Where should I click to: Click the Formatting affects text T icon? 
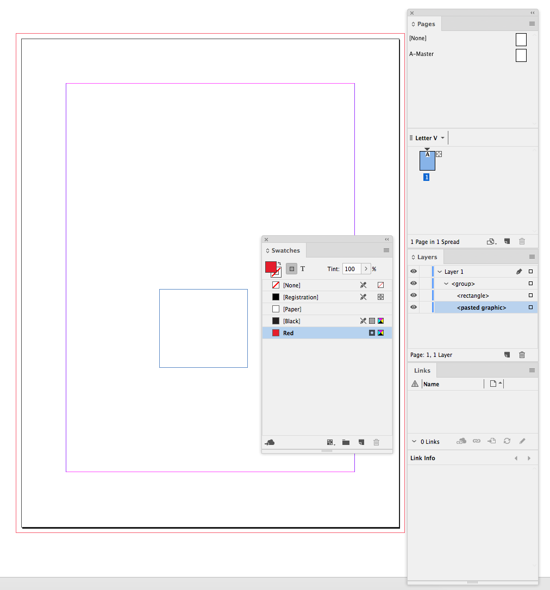click(303, 268)
